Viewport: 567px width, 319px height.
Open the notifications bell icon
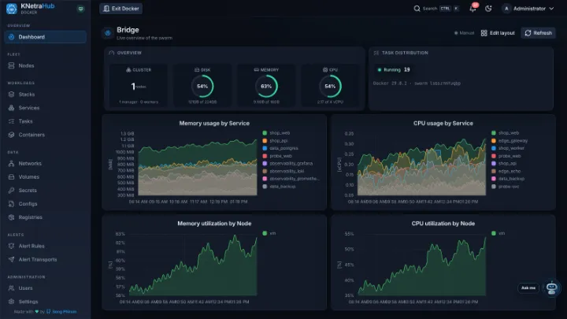472,9
